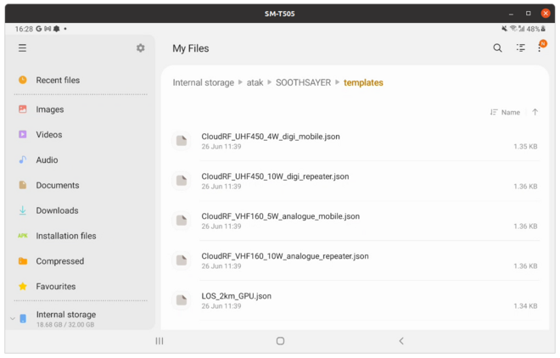Tap the Android recent apps button
The image size is (560, 358).
(160, 341)
